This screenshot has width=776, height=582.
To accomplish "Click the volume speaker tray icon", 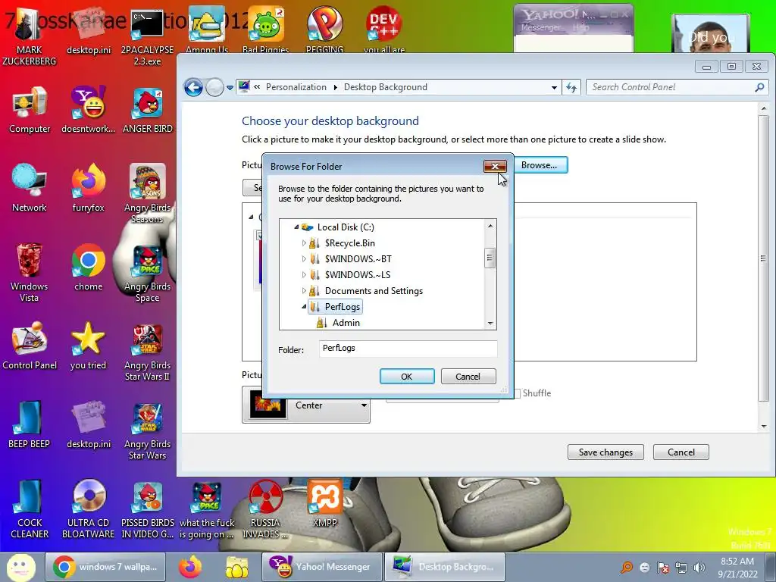I will coord(699,567).
